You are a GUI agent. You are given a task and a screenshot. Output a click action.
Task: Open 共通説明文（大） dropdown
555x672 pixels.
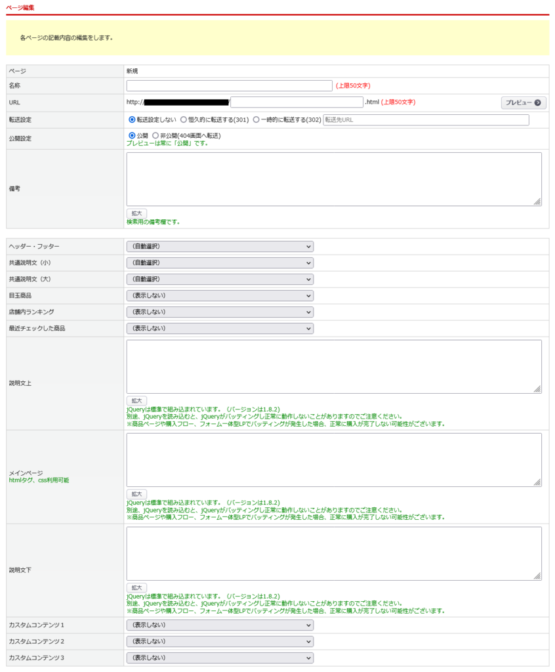(x=220, y=279)
